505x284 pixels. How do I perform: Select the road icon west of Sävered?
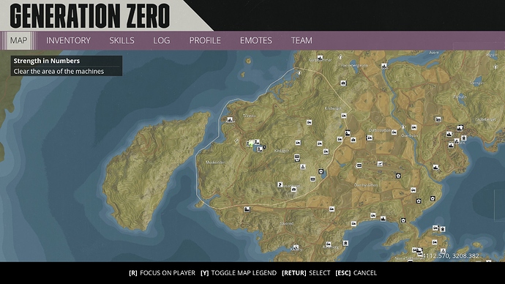(x=247, y=209)
